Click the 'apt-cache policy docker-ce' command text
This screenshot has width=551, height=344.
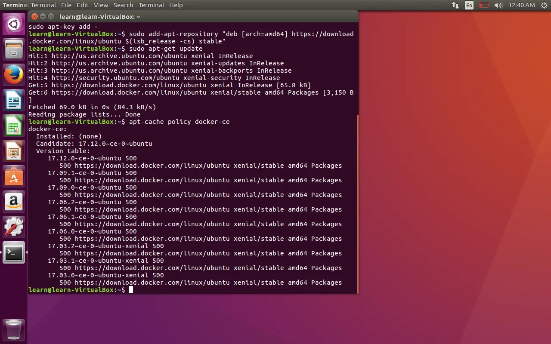(179, 122)
